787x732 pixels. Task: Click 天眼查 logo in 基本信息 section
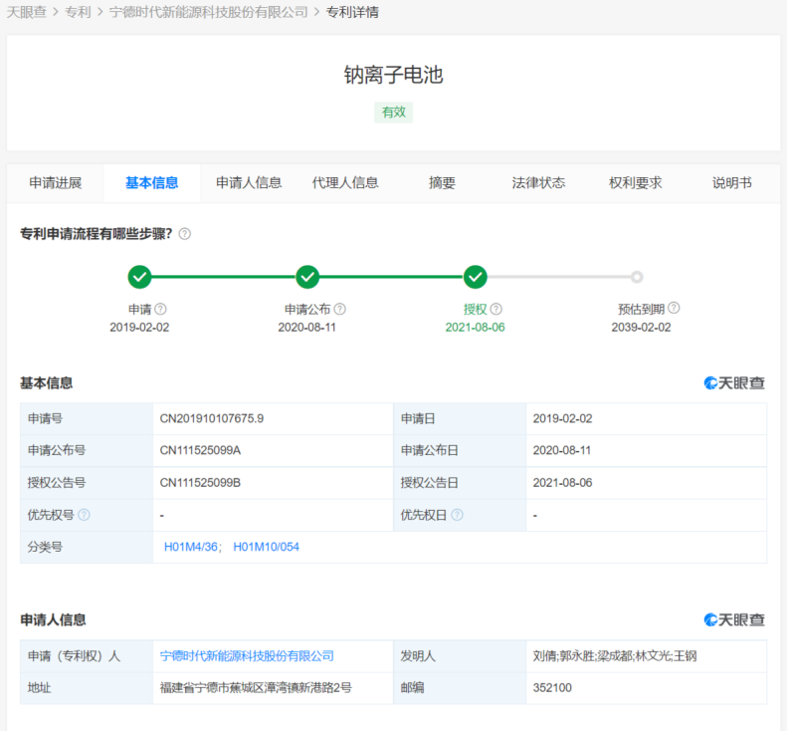coord(734,383)
